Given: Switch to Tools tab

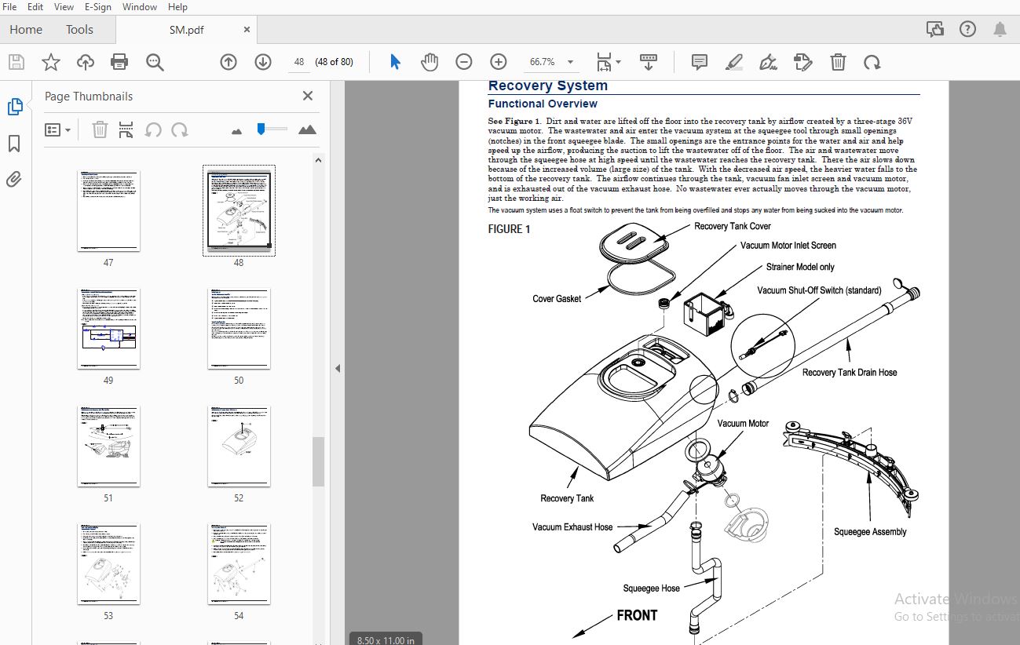Looking at the screenshot, I should point(79,30).
